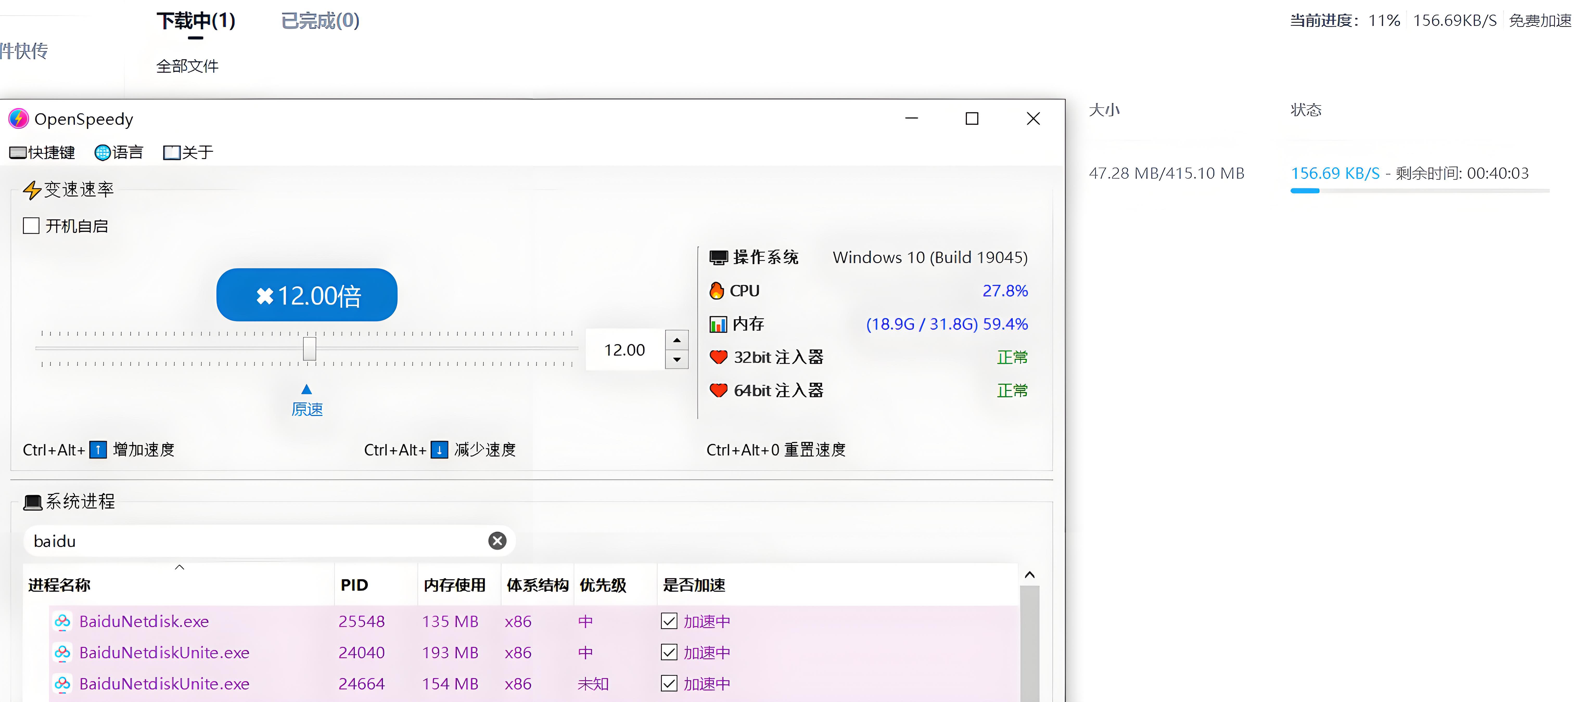Enable the 开机自启 checkbox
Screen dimensions: 1583x702
(x=31, y=225)
